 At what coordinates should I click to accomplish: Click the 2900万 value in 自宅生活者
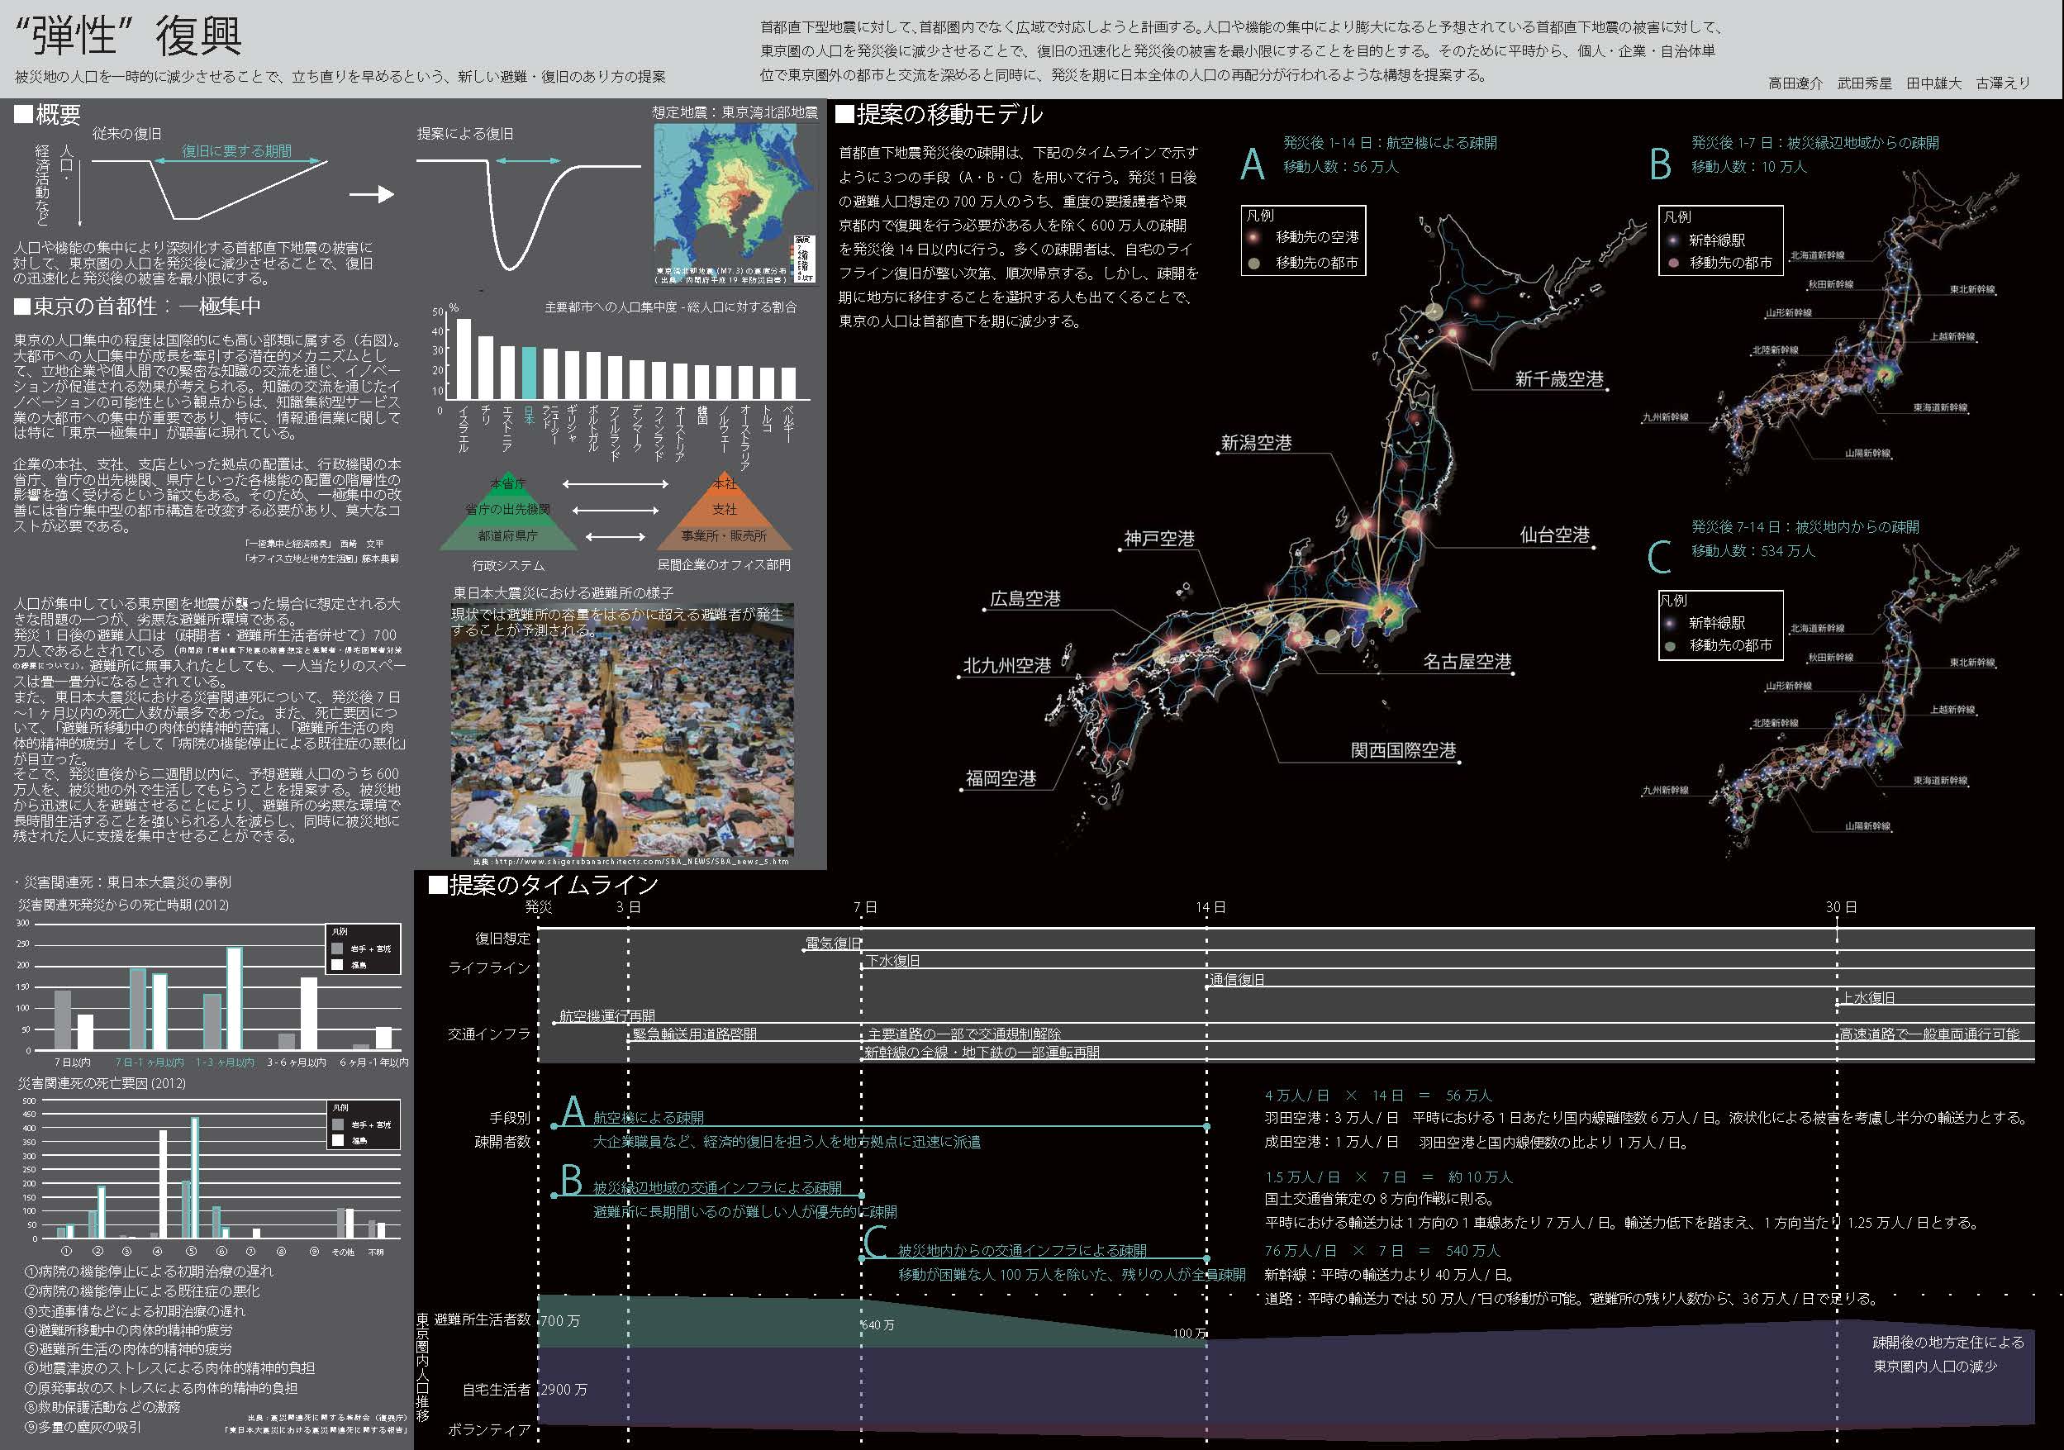[563, 1389]
